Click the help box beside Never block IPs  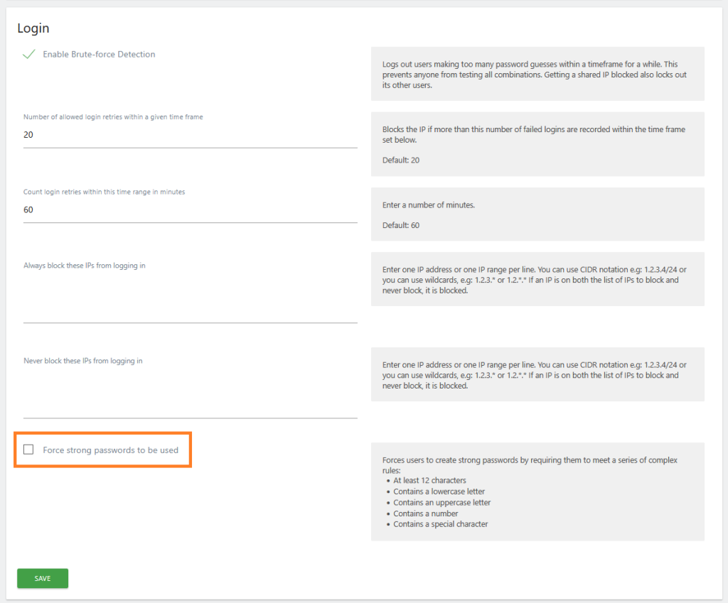click(x=537, y=374)
